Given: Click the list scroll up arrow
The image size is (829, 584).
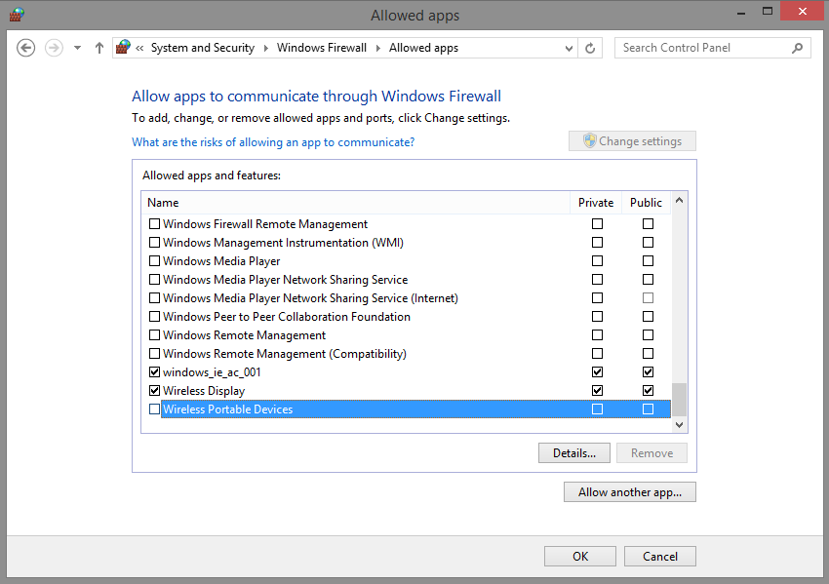Looking at the screenshot, I should pyautogui.click(x=680, y=200).
